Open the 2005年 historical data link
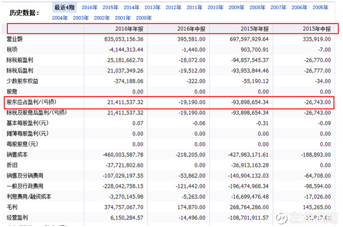 coord(320,7)
